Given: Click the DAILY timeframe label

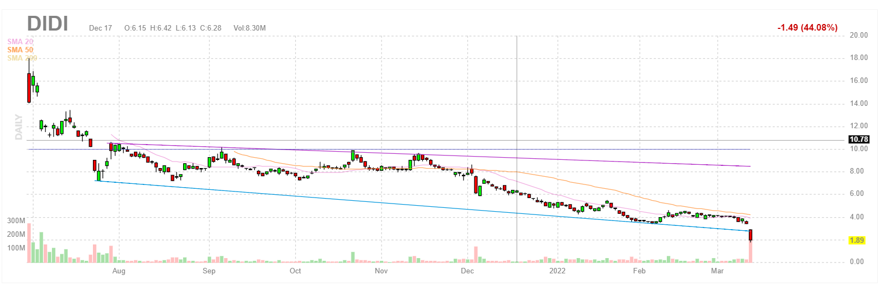Looking at the screenshot, I should [19, 127].
